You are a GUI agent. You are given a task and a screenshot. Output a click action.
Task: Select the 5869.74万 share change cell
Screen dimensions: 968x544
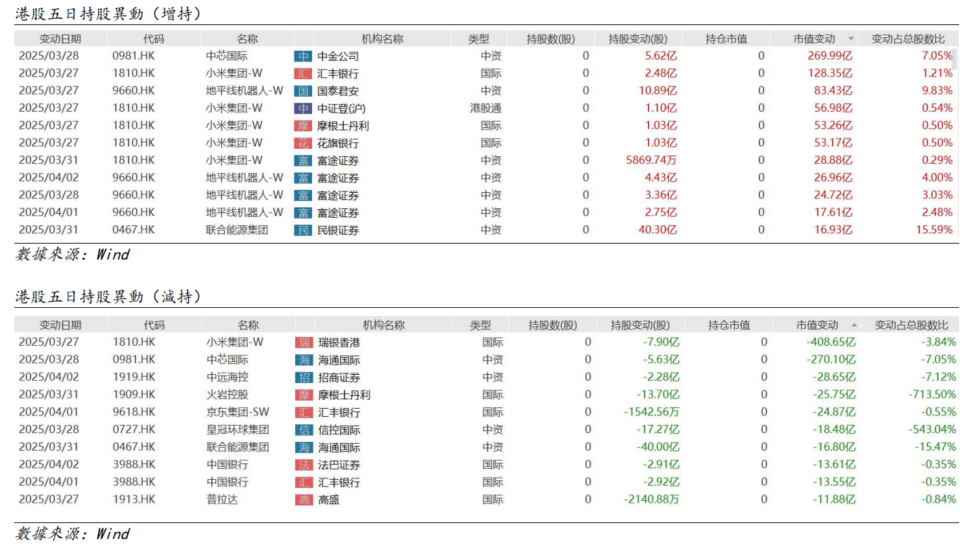point(651,160)
